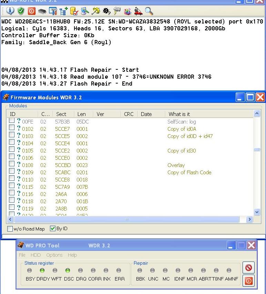Screen dimensions: 266x294
Task: Click the black memory chip icon
Action: [42, 12]
